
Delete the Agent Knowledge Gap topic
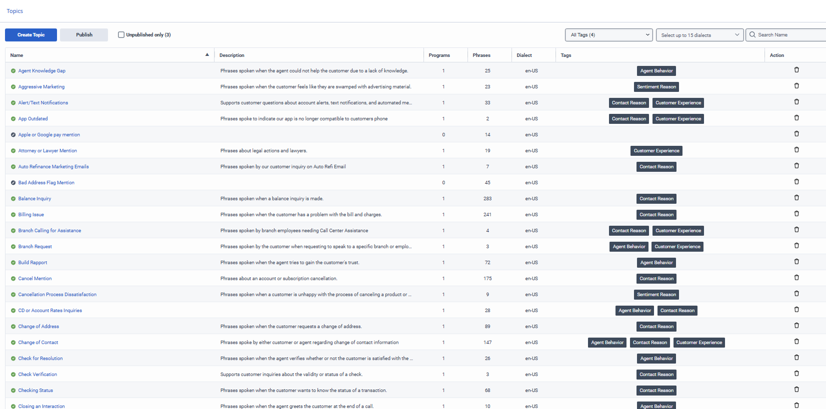pos(796,70)
